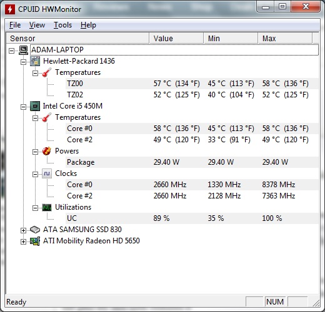Click the 100 % max utilization value

(x=272, y=218)
